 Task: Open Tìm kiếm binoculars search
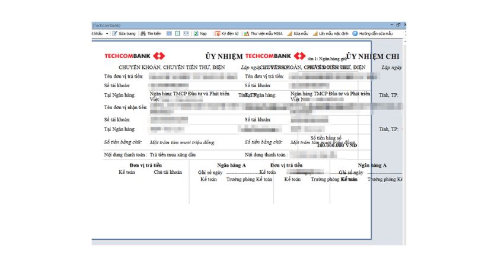[x=151, y=33]
